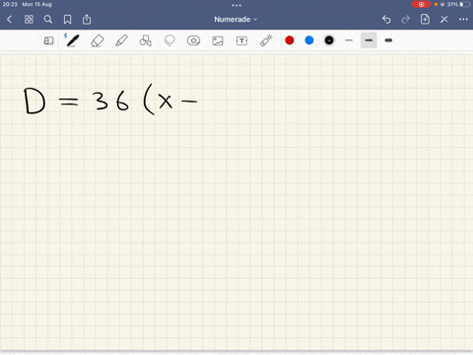Undo the last stroke
This screenshot has height=355, width=473.
[x=386, y=20]
